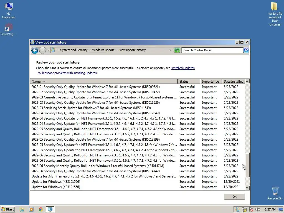Viewport: 284px width, 213px height.
Task: Open multiprofile installs of fake chromes folder
Action: [275, 14]
